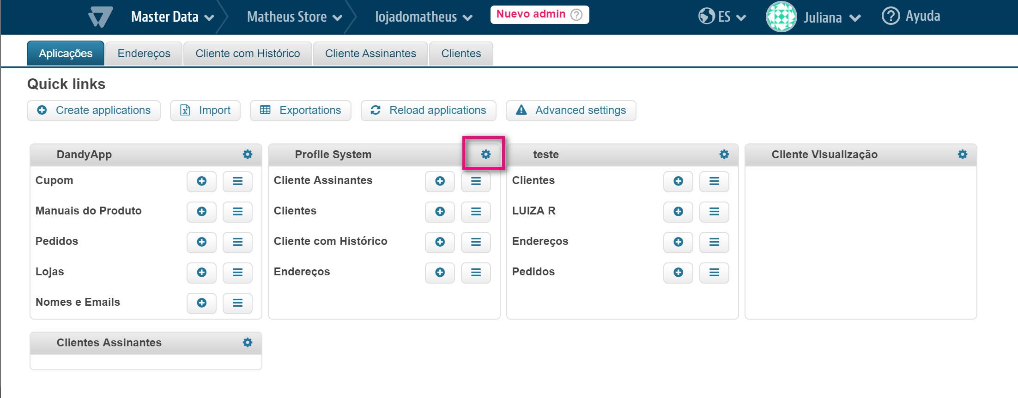This screenshot has width=1018, height=398.
Task: Click the VTEX logo icon
Action: pyautogui.click(x=100, y=17)
